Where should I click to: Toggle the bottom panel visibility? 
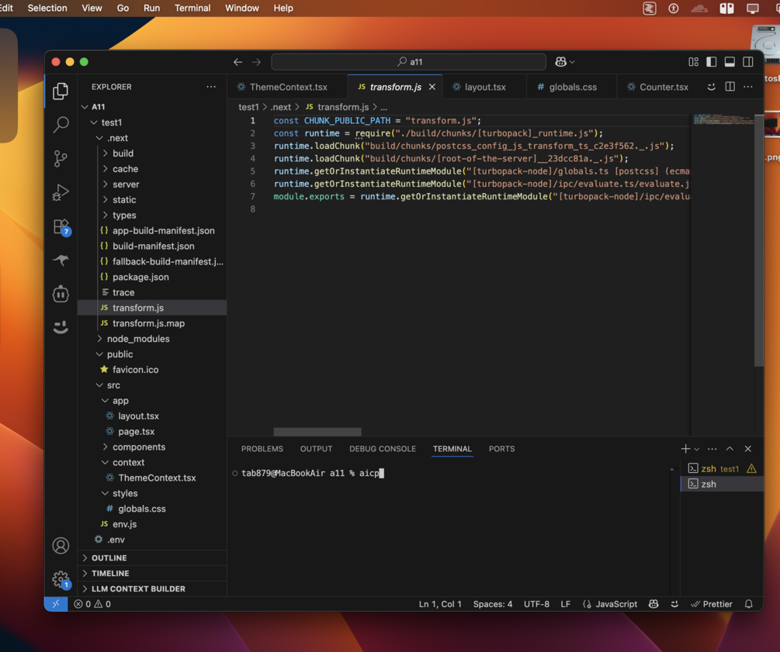click(730, 61)
